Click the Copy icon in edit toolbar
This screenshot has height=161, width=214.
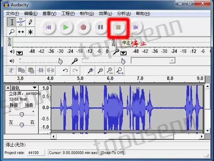tap(21, 71)
